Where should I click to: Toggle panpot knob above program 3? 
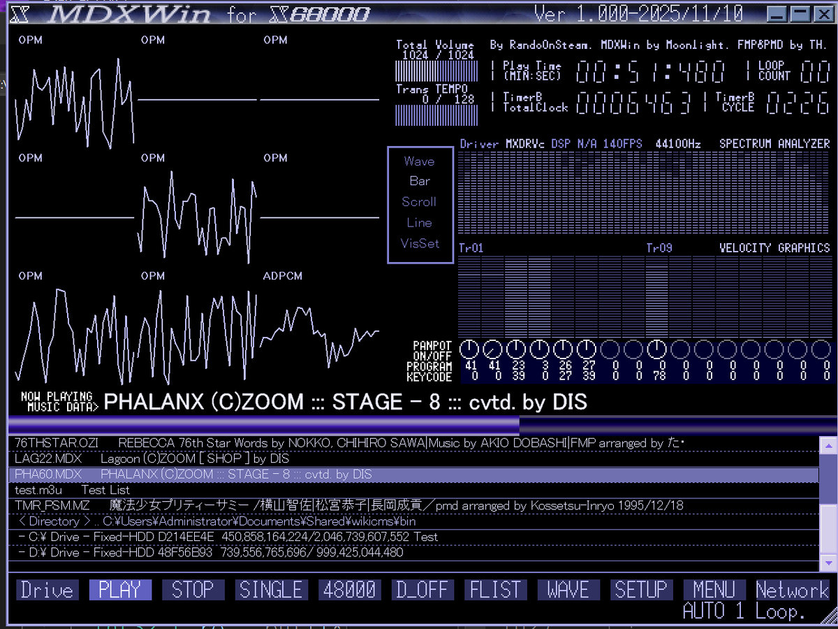click(540, 349)
